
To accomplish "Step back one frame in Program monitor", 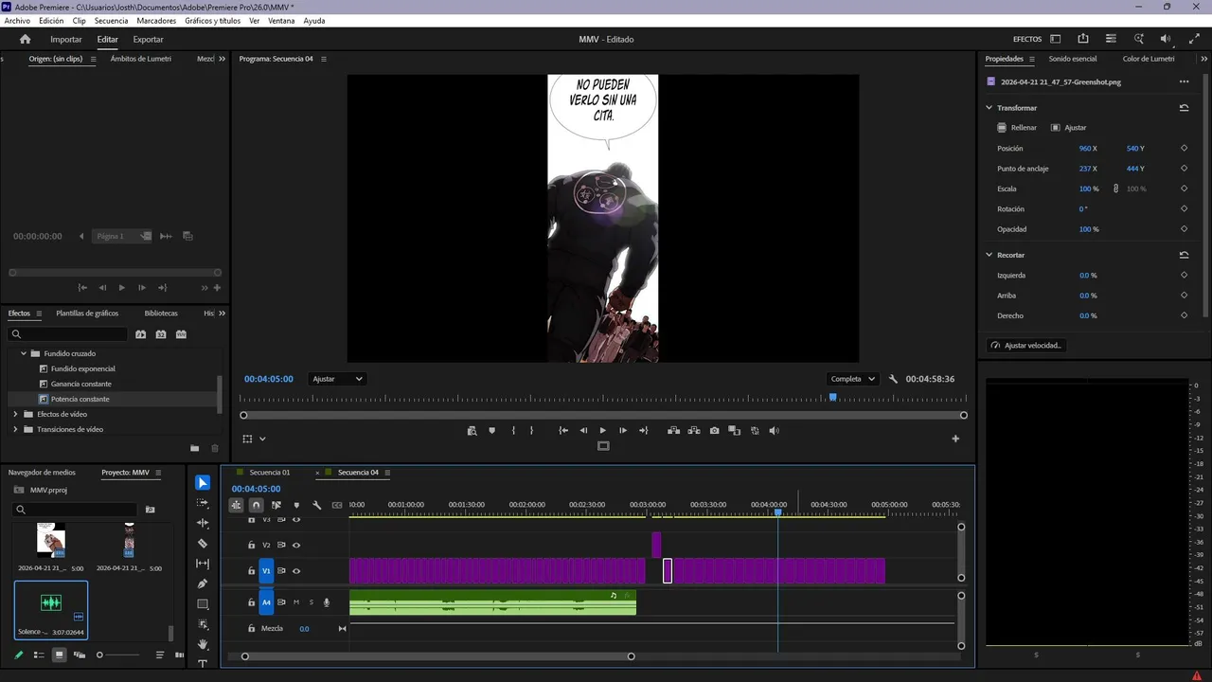I will coord(583,430).
